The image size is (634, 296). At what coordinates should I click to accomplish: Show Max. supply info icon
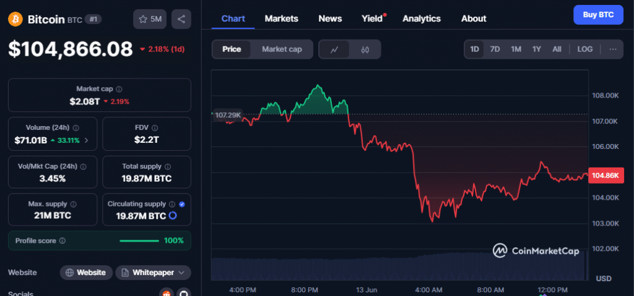click(x=74, y=205)
